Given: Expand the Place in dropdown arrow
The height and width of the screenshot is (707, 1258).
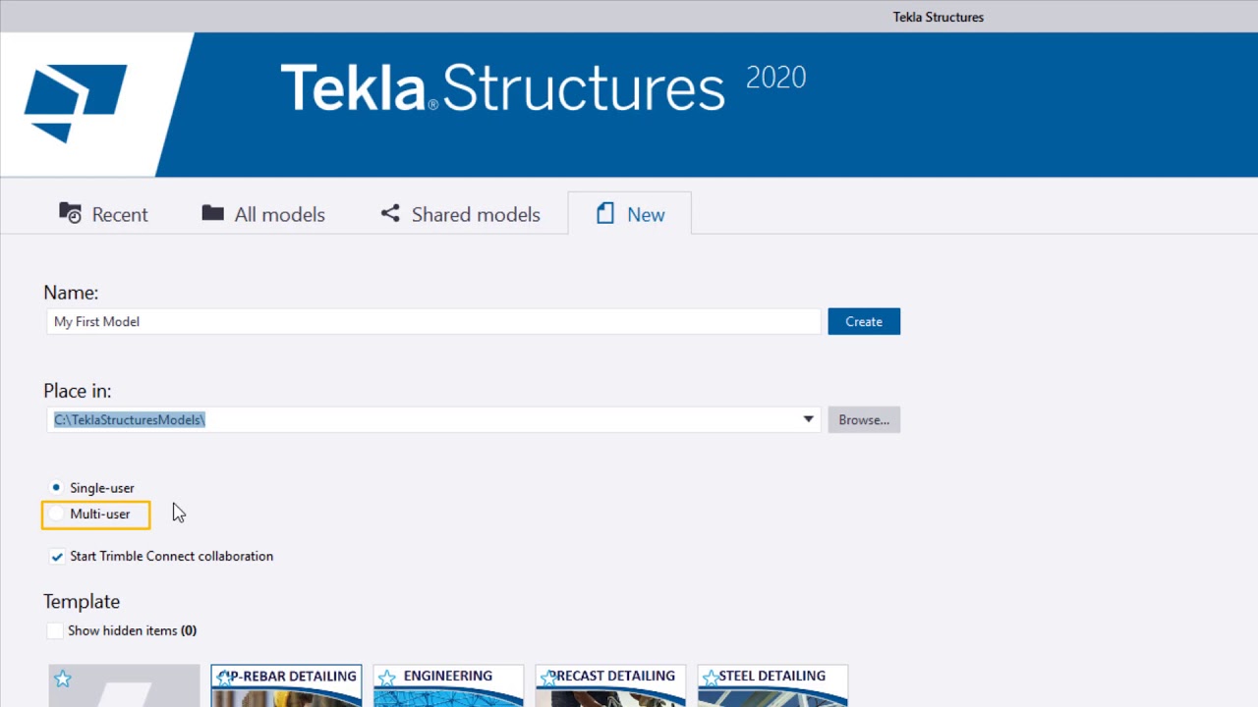Looking at the screenshot, I should [x=808, y=419].
